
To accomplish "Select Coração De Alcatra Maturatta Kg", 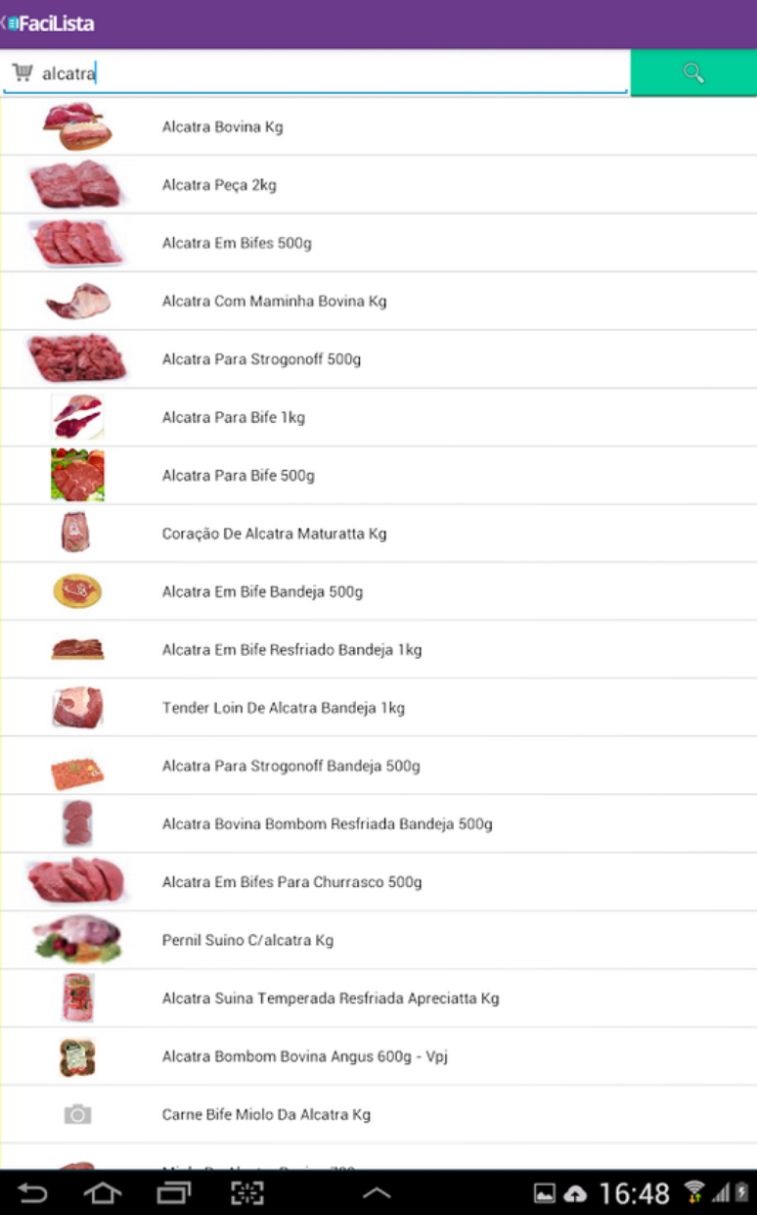I will 274,534.
